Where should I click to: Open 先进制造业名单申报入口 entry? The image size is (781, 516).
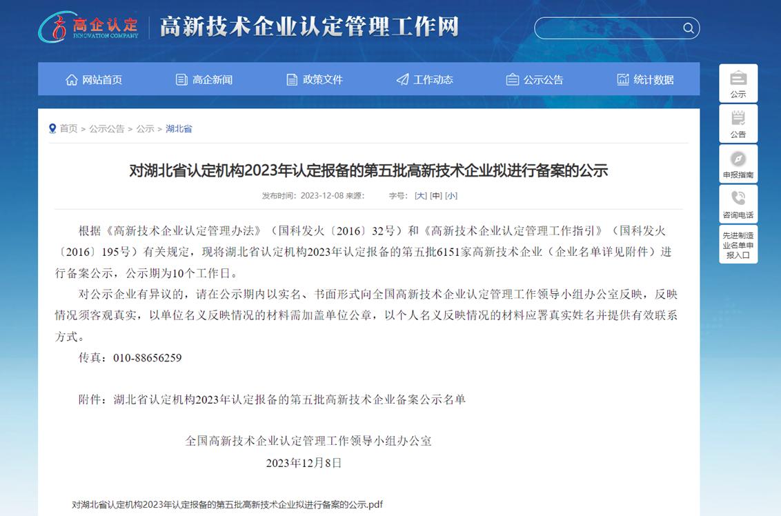tap(738, 245)
